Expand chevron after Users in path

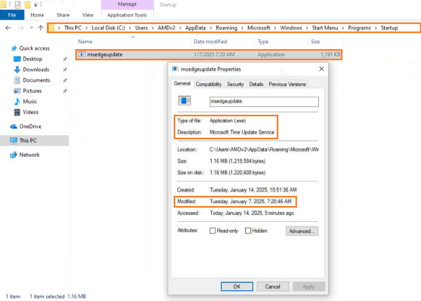[152, 28]
